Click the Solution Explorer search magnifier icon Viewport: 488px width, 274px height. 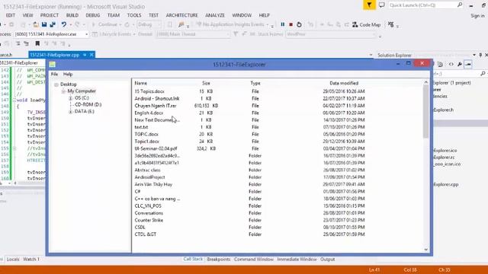(x=483, y=74)
